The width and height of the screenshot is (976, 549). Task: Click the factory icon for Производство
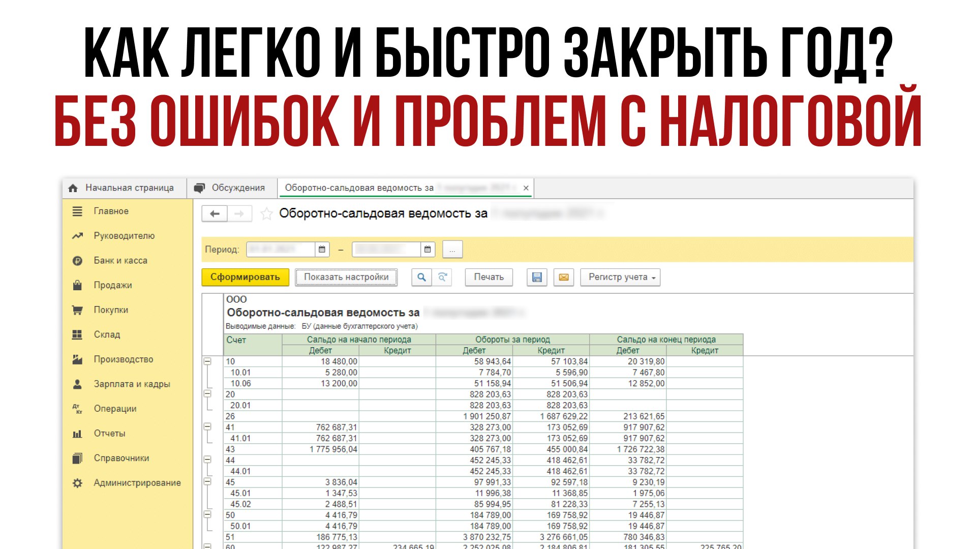pos(77,359)
